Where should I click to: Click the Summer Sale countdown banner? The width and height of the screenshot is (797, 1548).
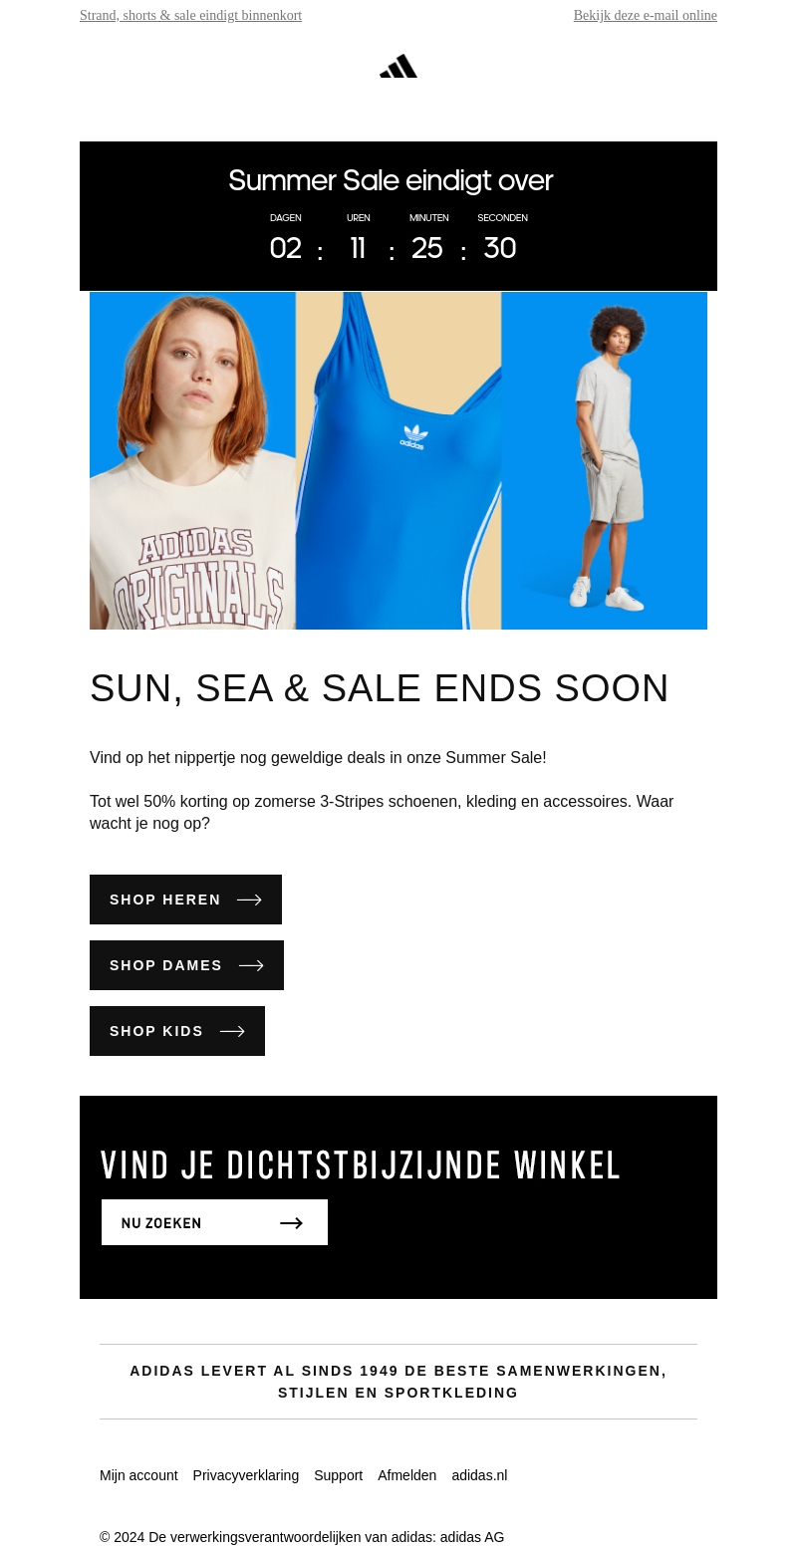click(398, 216)
